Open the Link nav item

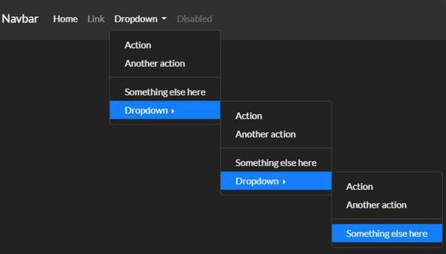[96, 19]
